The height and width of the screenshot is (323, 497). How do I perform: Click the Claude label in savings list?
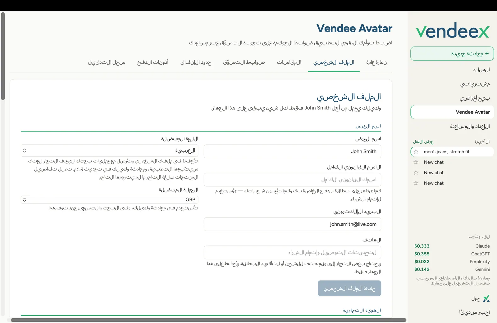(x=482, y=246)
